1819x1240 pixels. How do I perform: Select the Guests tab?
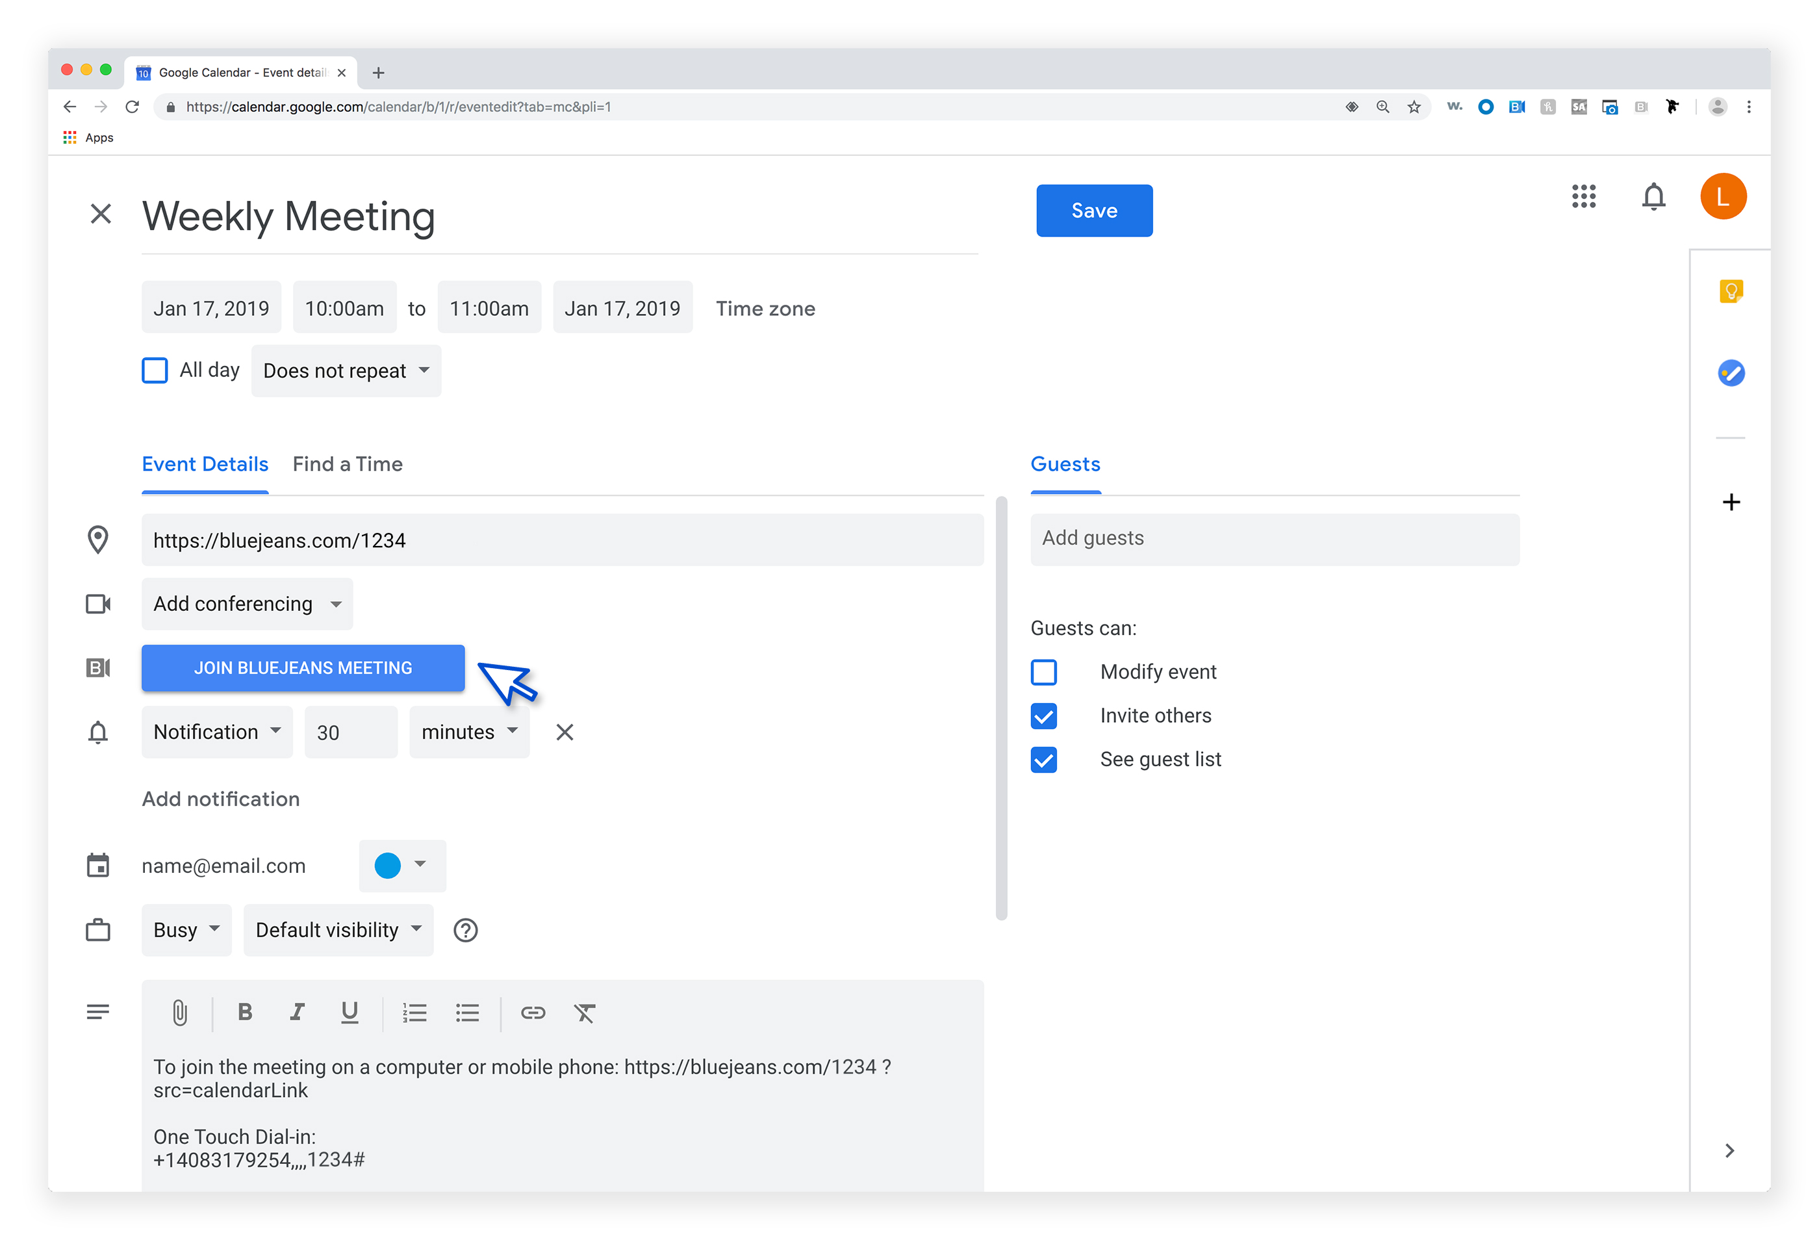(x=1065, y=464)
